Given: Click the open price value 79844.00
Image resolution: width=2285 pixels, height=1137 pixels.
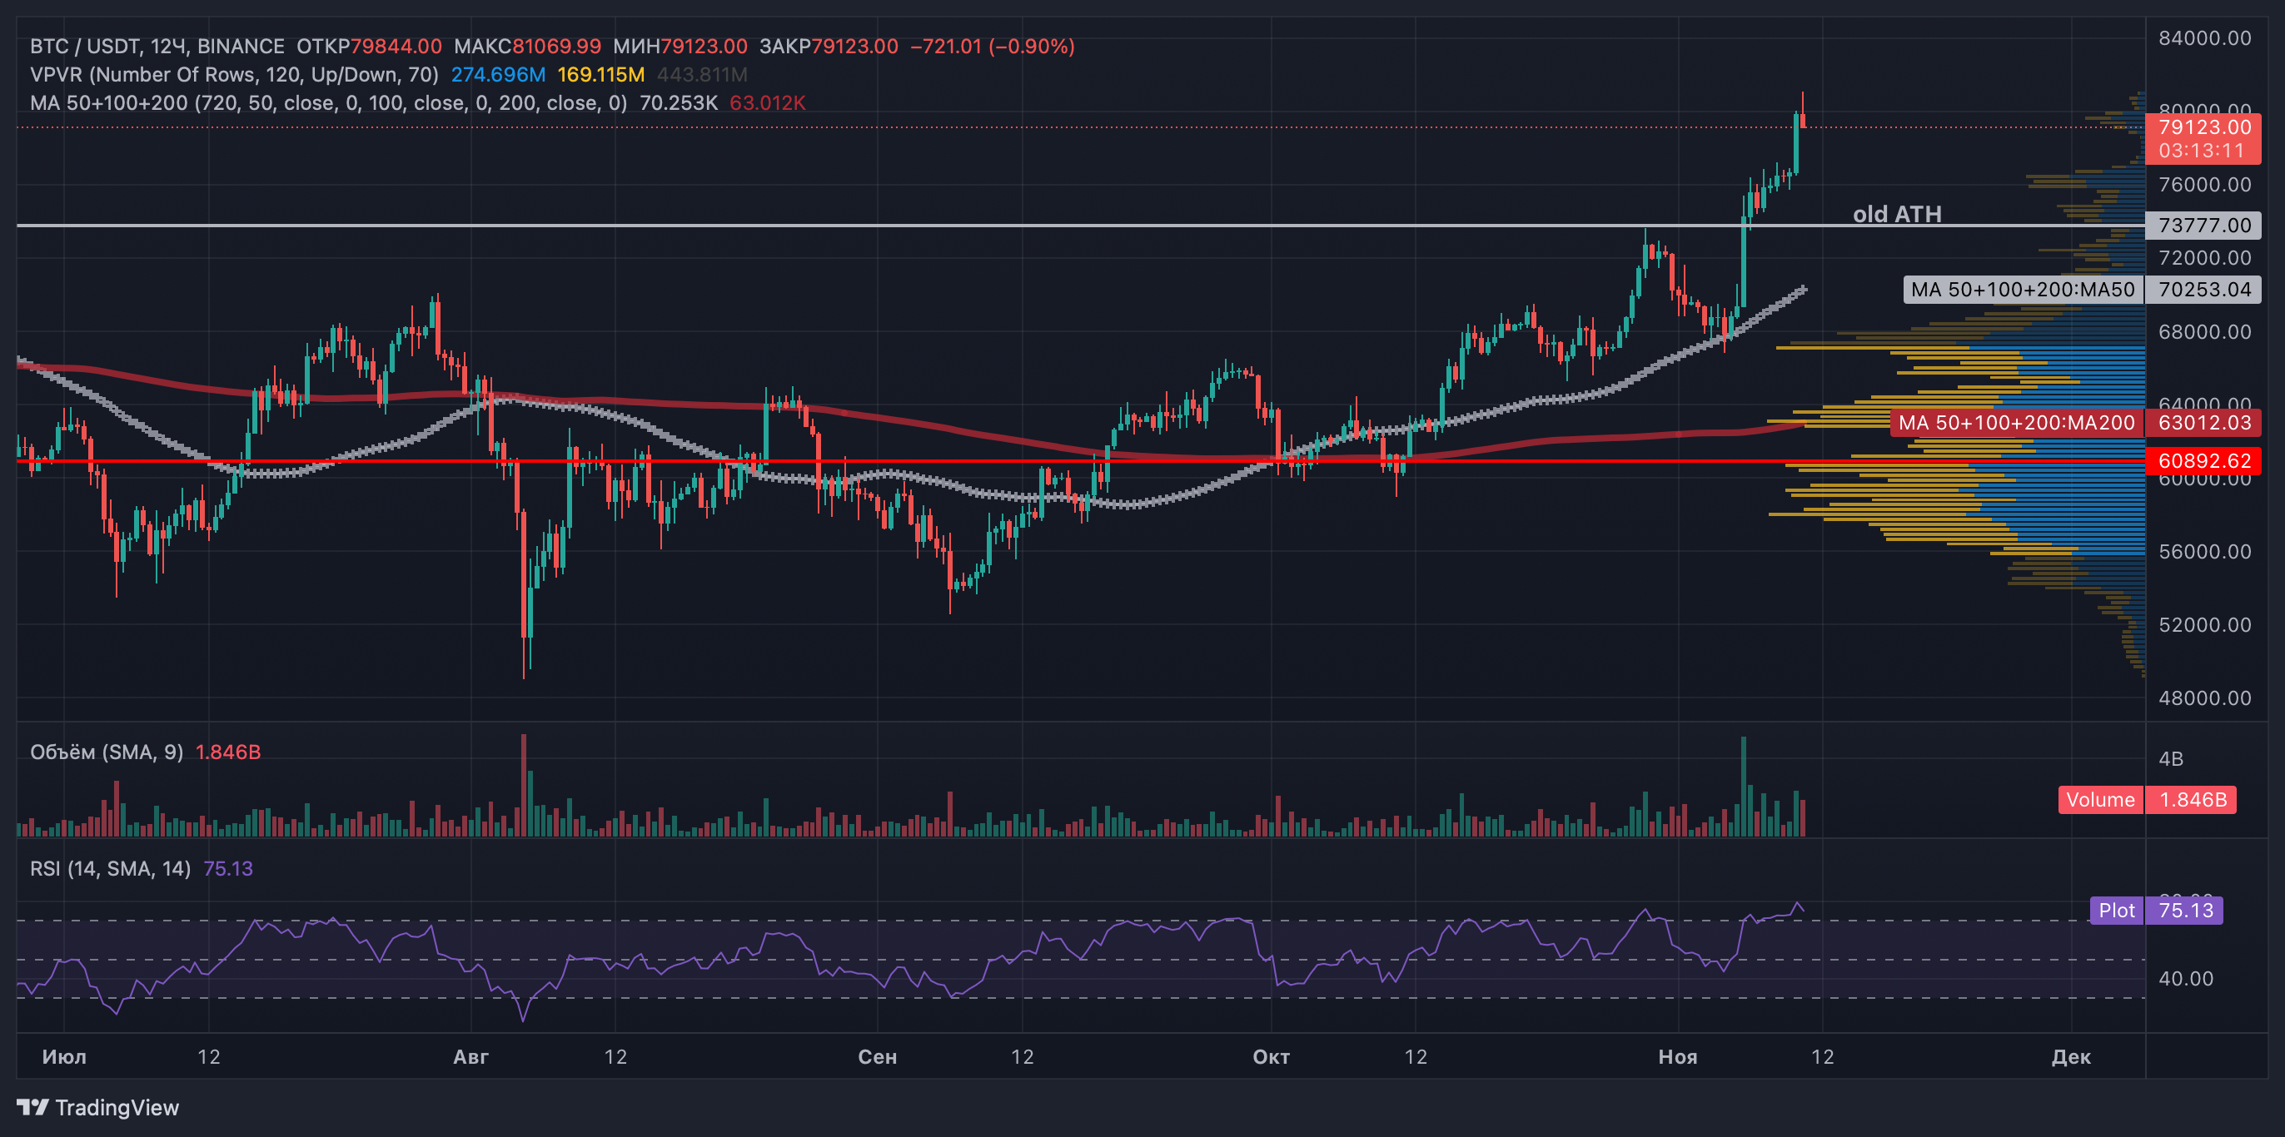Looking at the screenshot, I should point(396,46).
